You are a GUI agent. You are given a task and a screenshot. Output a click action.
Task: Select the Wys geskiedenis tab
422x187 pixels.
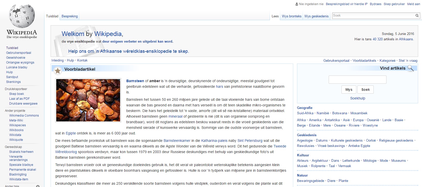[316, 16]
